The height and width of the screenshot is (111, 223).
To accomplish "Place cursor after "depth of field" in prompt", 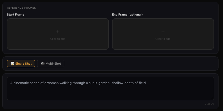I will coord(146,83).
